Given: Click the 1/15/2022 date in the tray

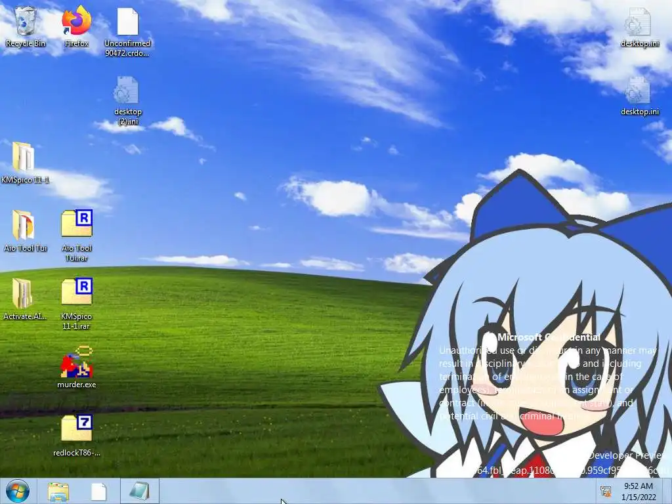Looking at the screenshot, I should 639,497.
